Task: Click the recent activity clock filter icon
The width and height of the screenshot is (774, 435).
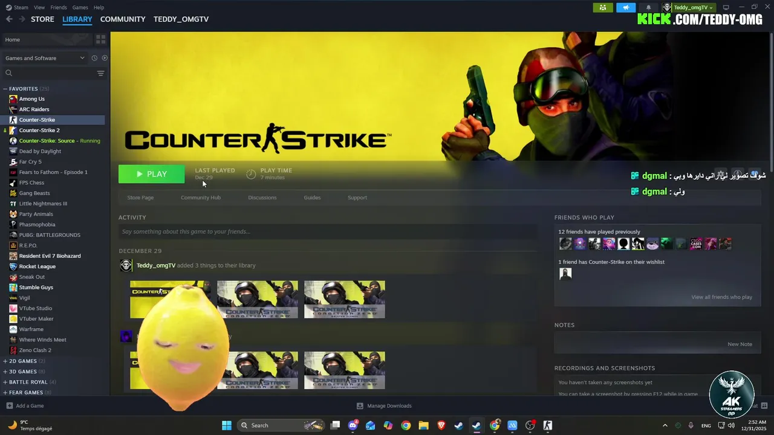Action: pos(94,58)
